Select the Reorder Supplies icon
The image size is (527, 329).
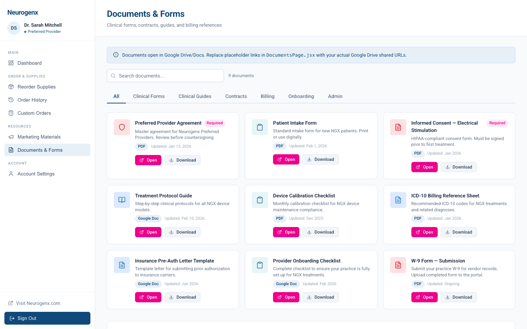(11, 87)
